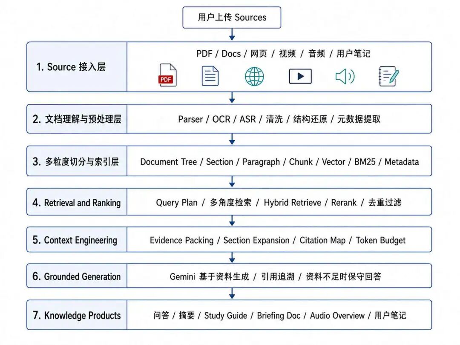Screen dimensions: 460x345
Task: Click the word 'Parser' in layer 2
Action: tap(190, 119)
